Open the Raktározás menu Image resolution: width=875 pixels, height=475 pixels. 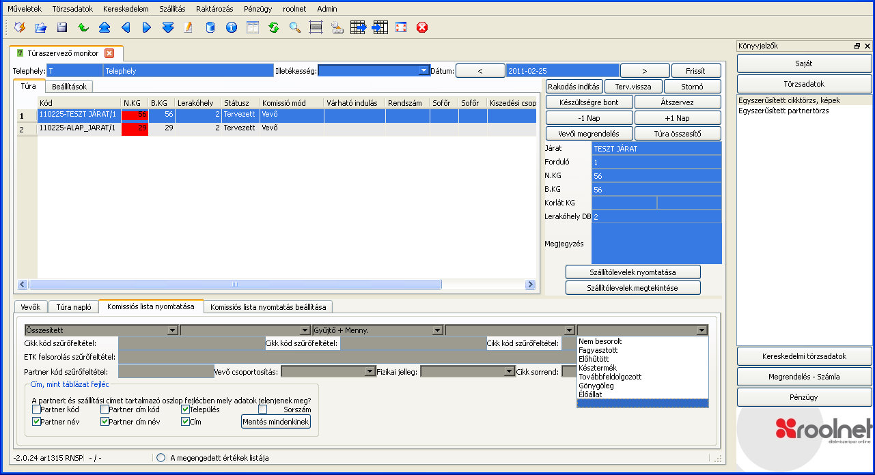point(214,9)
